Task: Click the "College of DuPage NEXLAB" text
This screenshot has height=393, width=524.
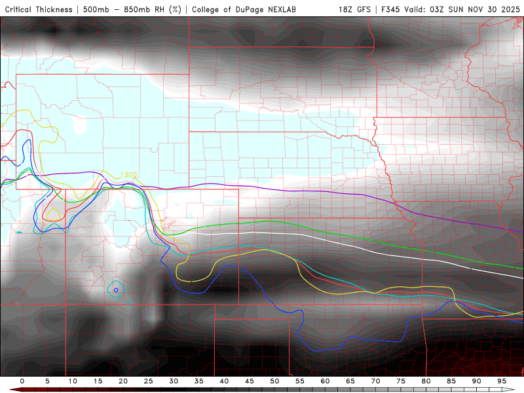Action: [244, 9]
